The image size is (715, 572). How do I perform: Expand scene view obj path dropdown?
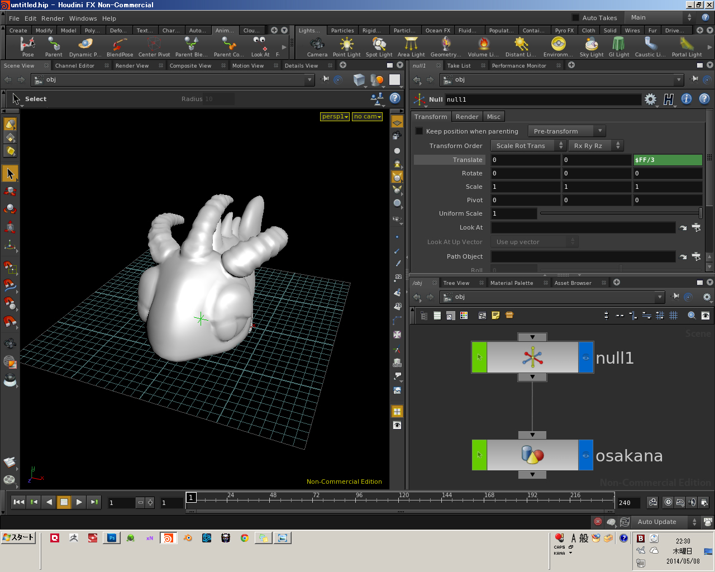(309, 80)
